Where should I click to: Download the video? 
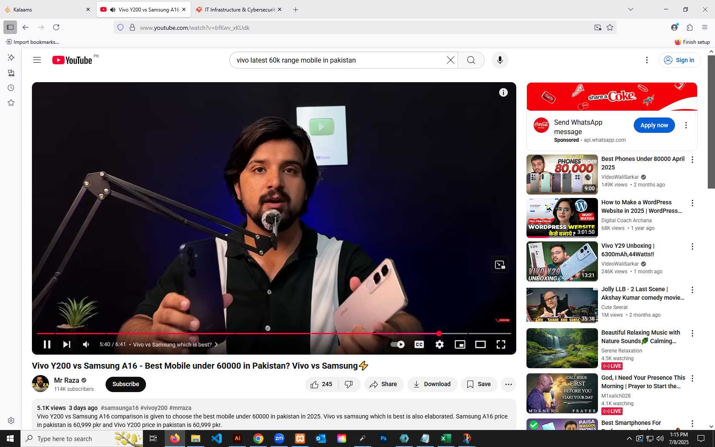[x=432, y=384]
